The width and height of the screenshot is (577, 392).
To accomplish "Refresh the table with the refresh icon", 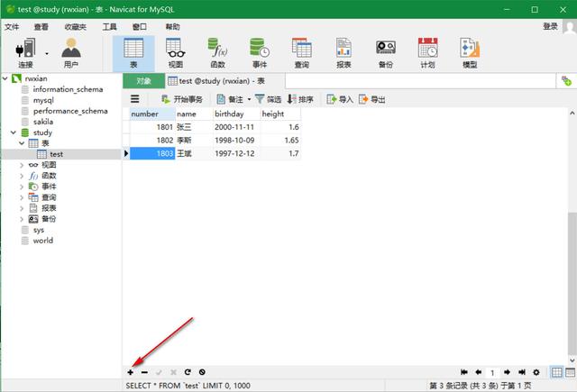I will point(188,372).
